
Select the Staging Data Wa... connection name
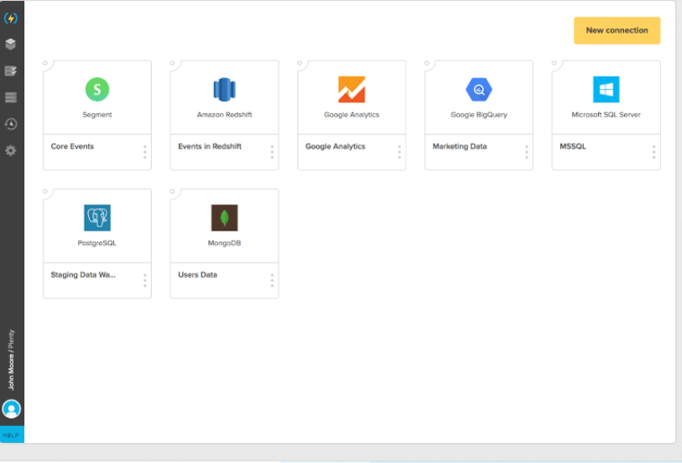click(83, 275)
